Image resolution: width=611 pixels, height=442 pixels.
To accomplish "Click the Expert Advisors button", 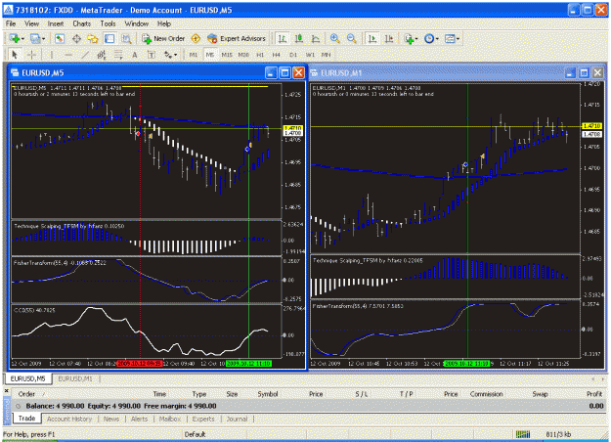I will pos(237,38).
